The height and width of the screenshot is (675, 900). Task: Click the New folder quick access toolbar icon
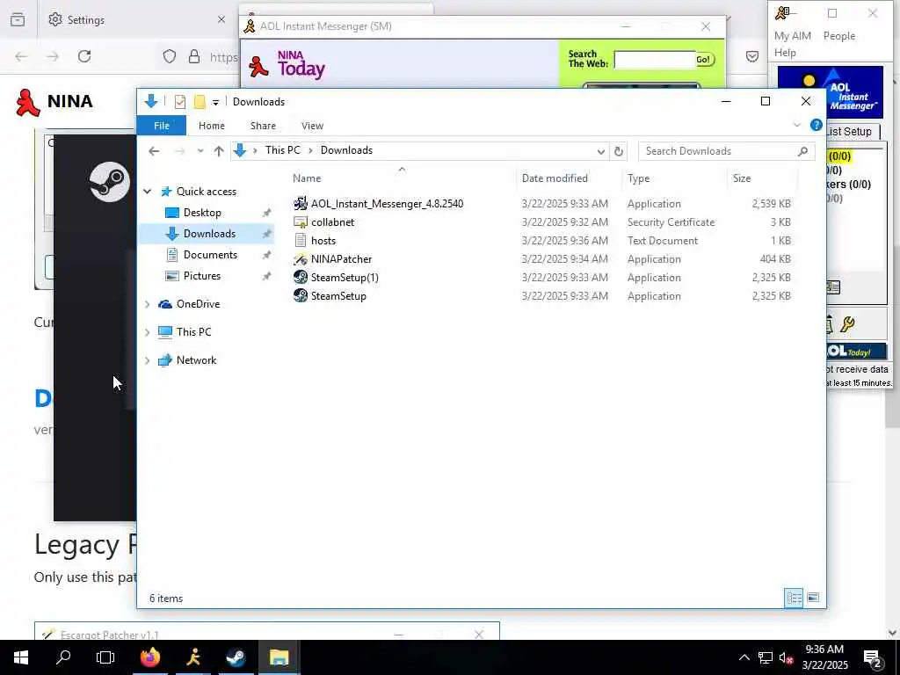click(x=200, y=102)
